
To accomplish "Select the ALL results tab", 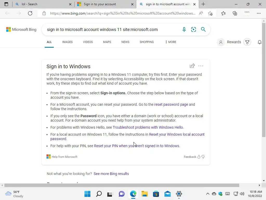I will tap(49, 42).
